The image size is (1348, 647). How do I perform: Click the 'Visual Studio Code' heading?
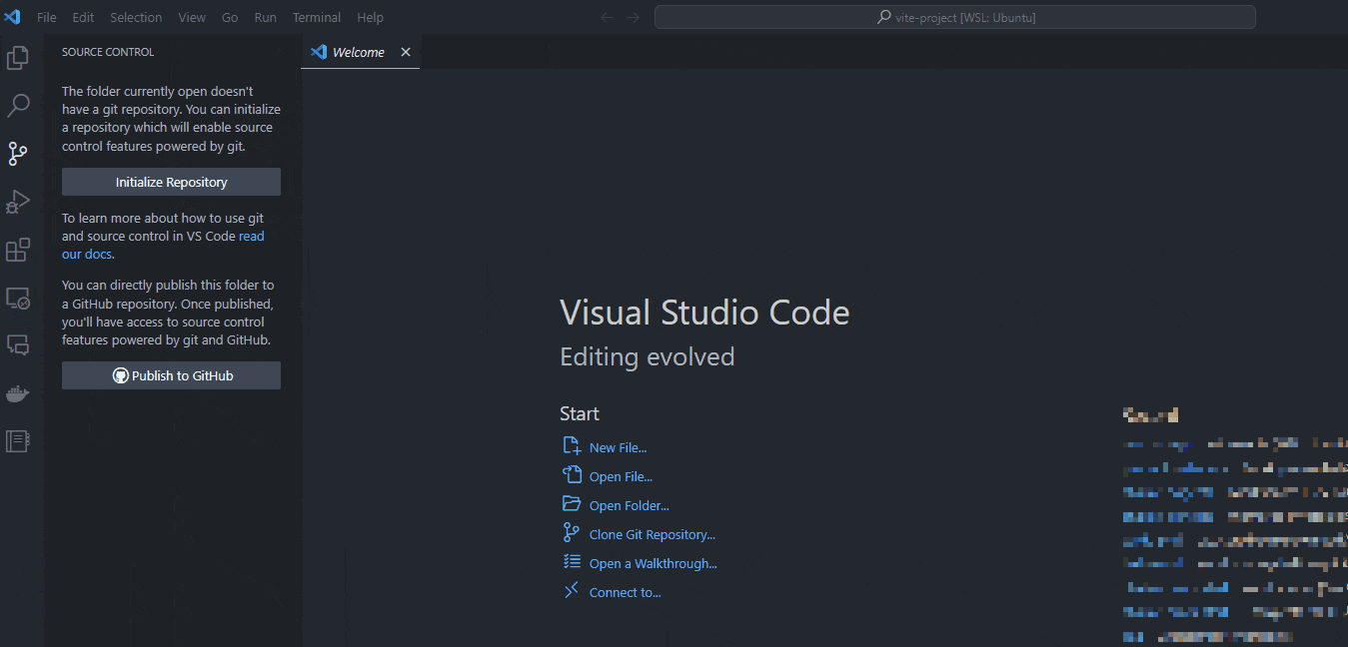click(704, 313)
